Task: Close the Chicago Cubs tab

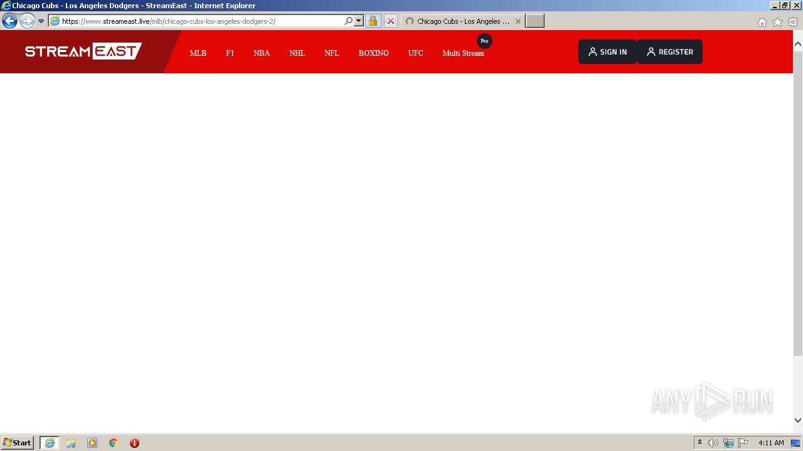Action: pyautogui.click(x=518, y=21)
